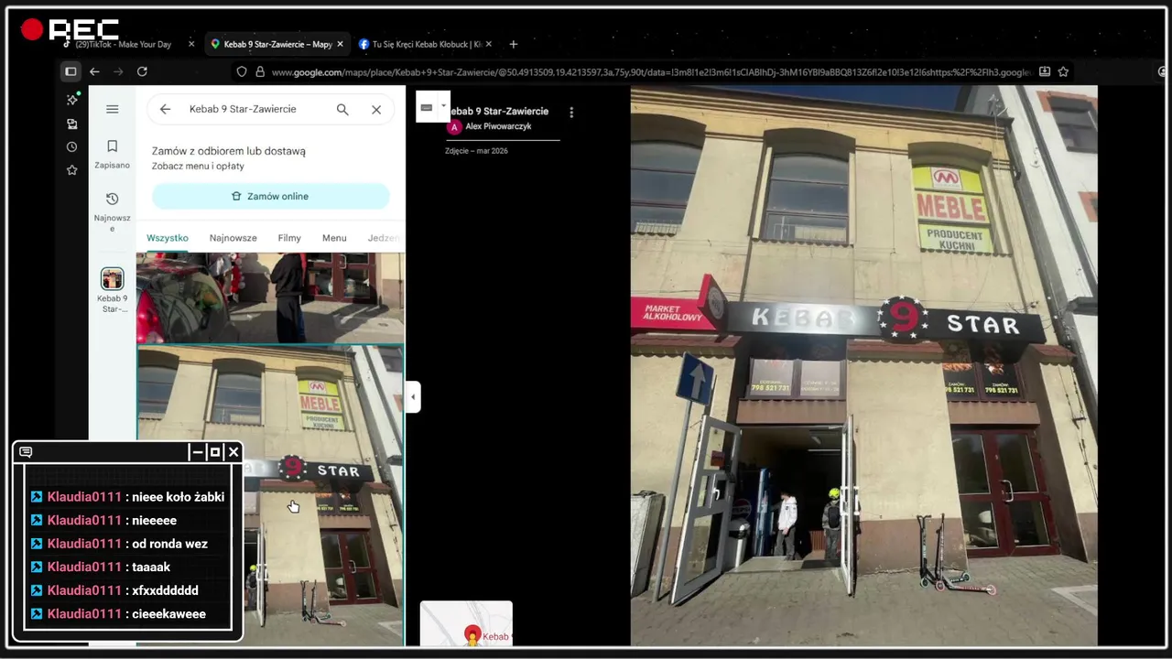Open the shield tracking protection icon

coord(242,71)
